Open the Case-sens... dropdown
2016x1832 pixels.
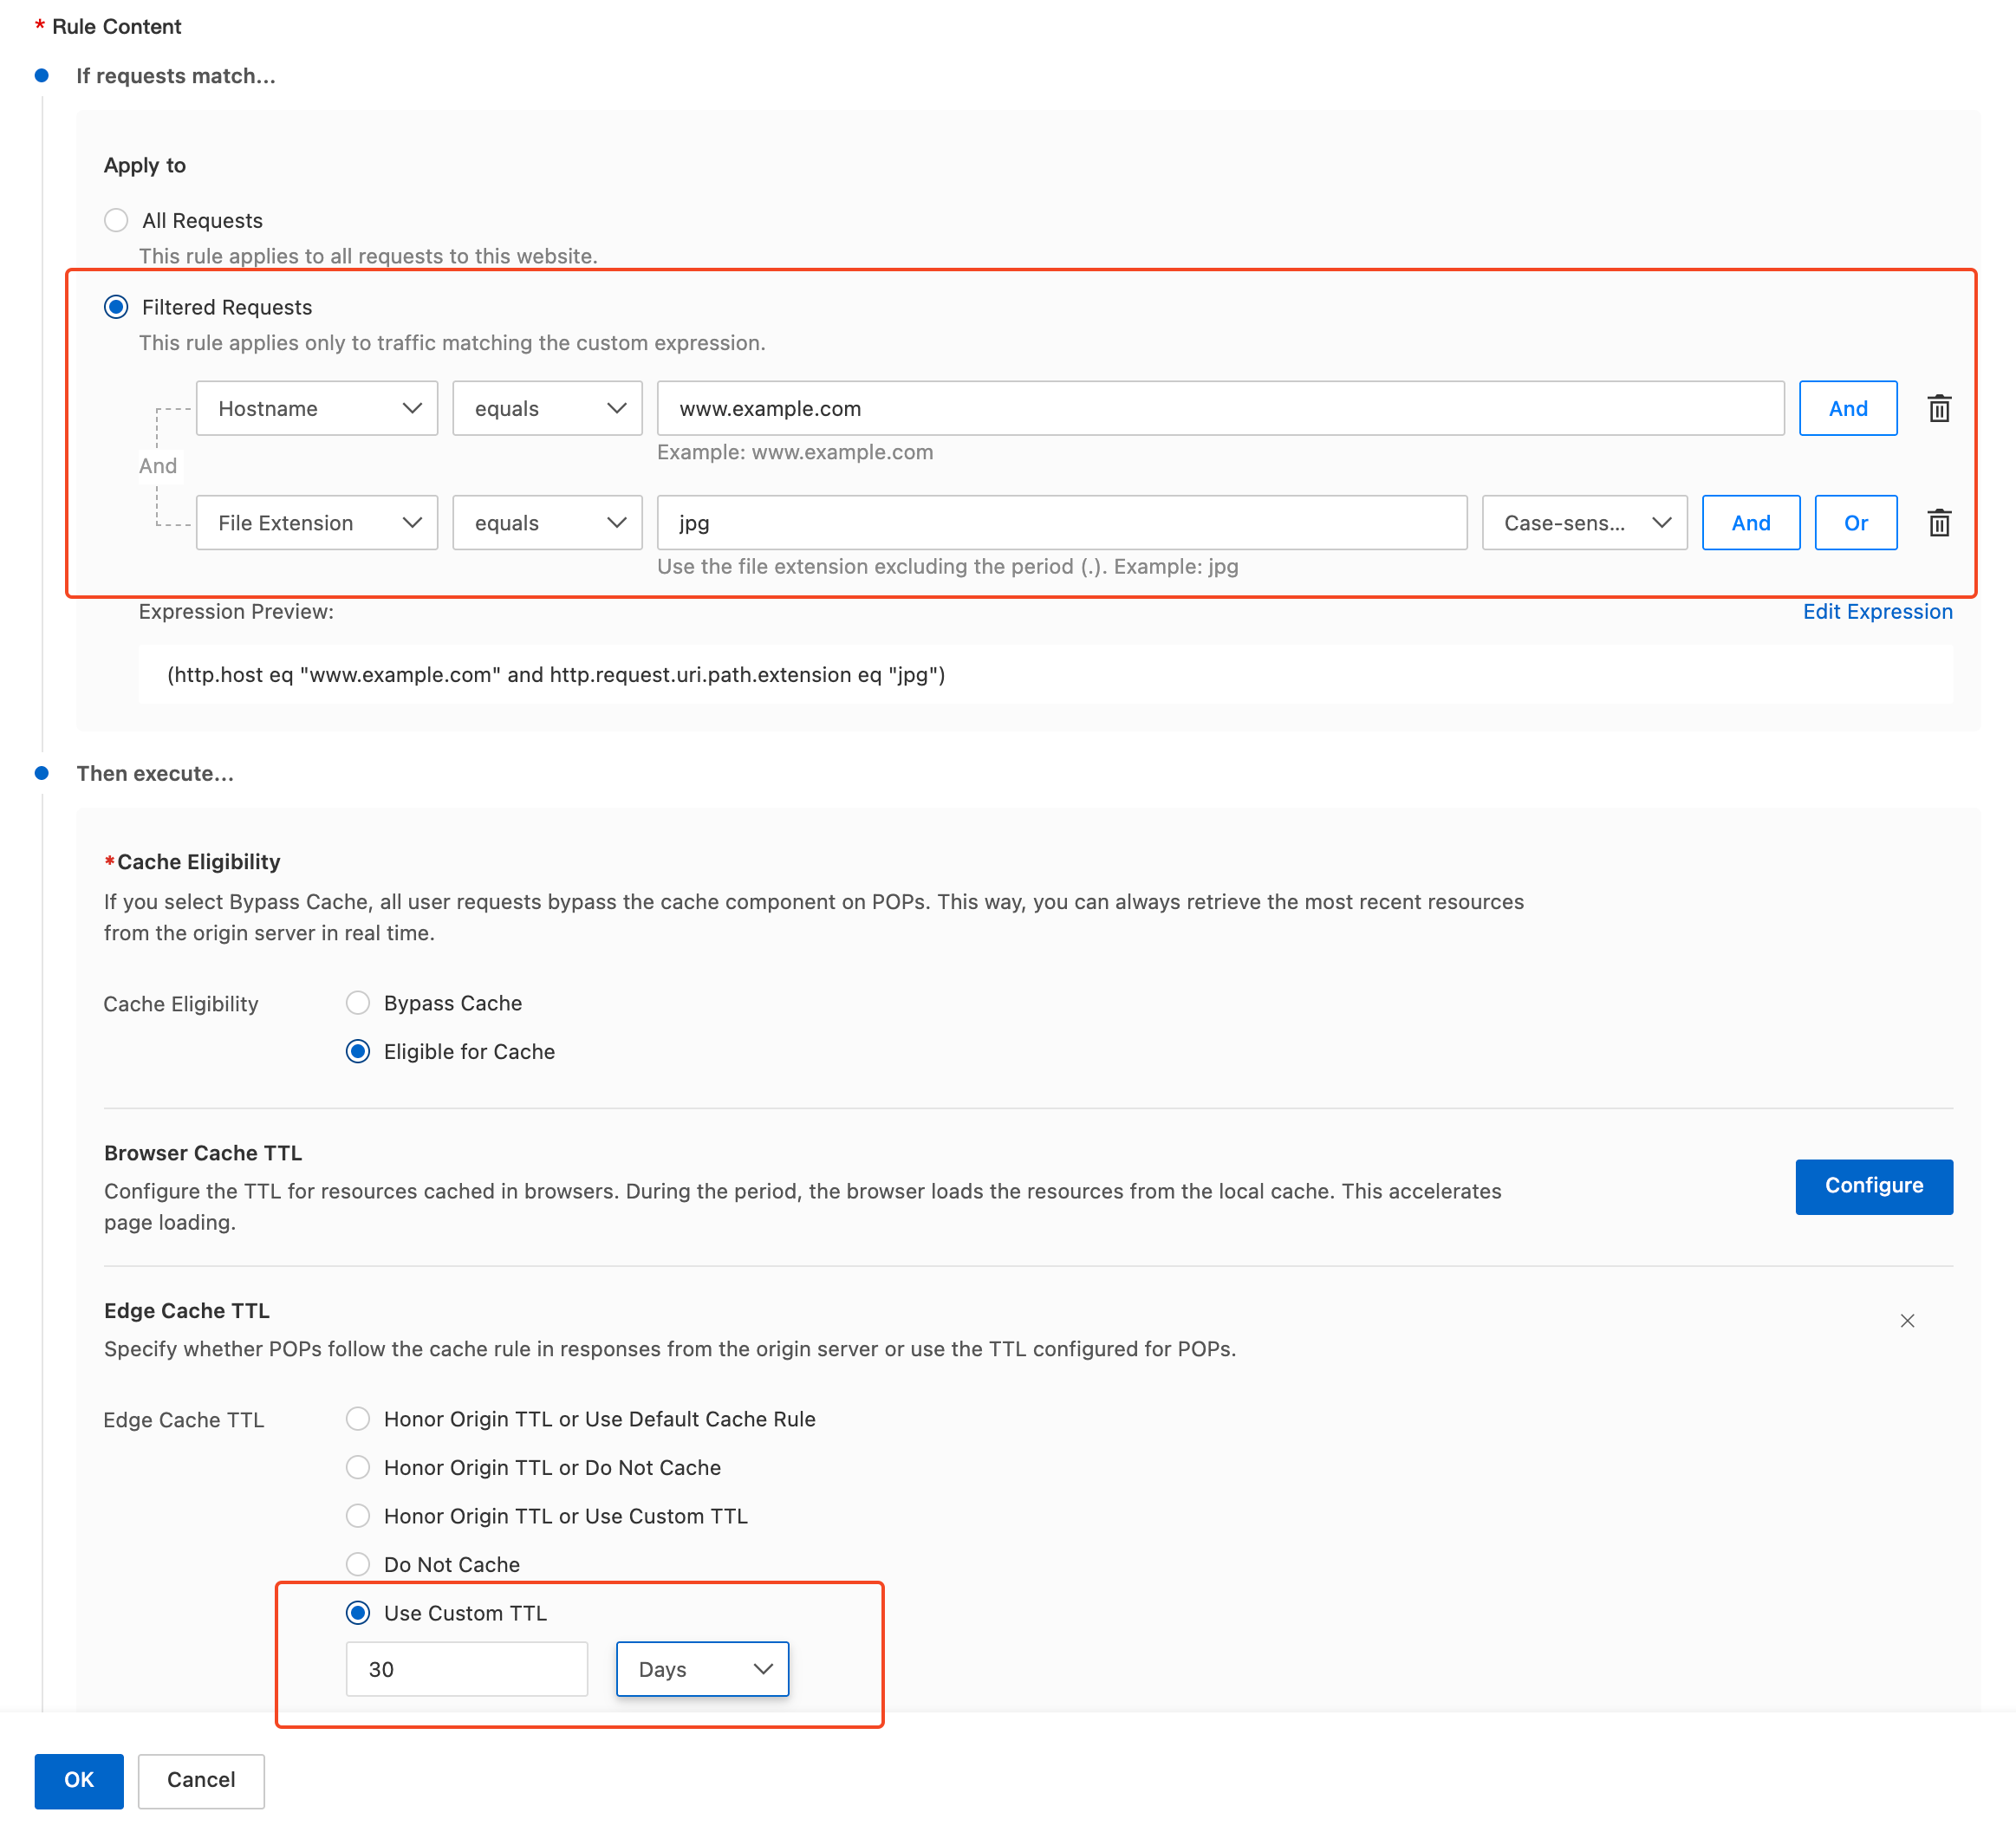1584,523
